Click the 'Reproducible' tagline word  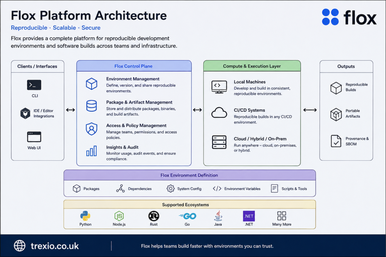[29, 28]
